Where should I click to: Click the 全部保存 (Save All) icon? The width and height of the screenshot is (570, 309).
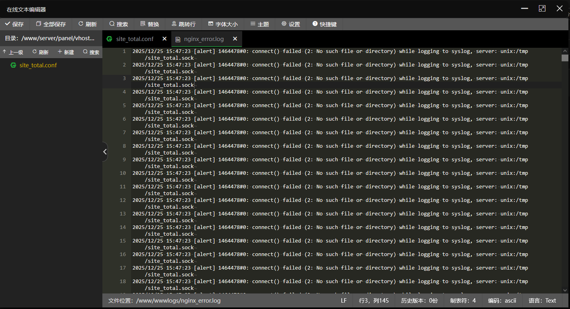coord(51,24)
